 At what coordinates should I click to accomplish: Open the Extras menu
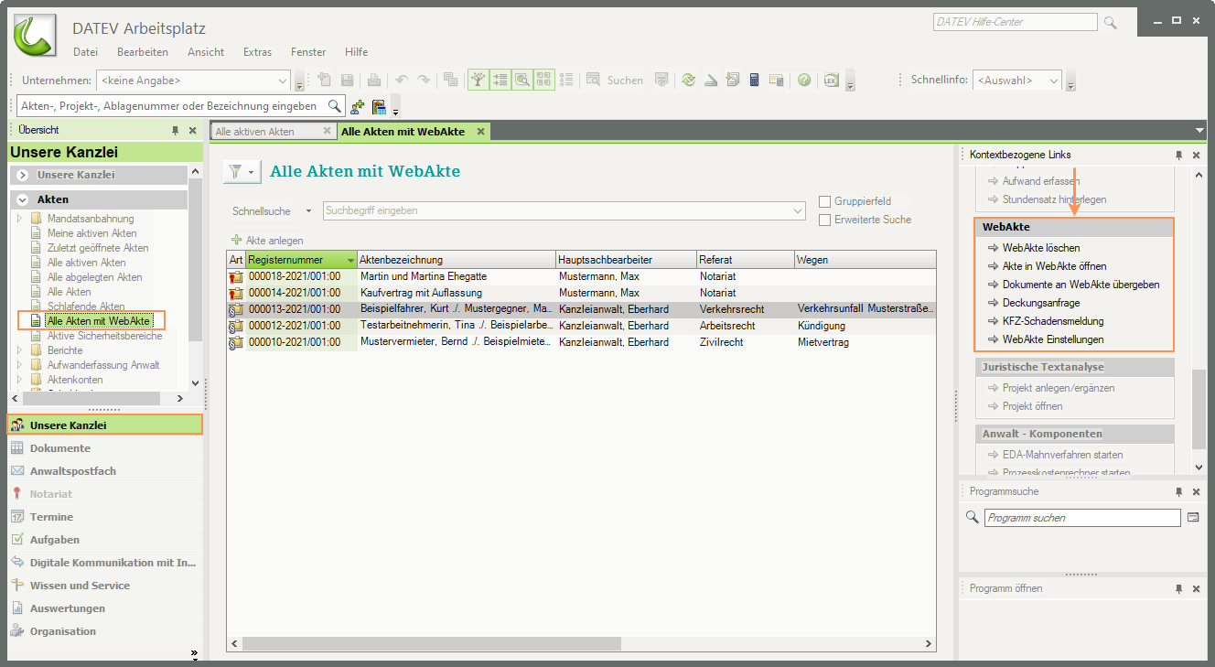(x=258, y=52)
